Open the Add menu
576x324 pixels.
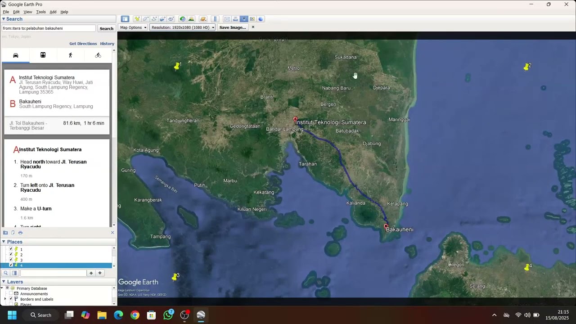[x=53, y=12]
